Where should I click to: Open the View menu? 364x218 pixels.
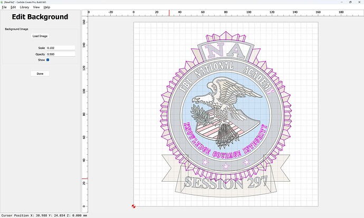click(x=36, y=7)
